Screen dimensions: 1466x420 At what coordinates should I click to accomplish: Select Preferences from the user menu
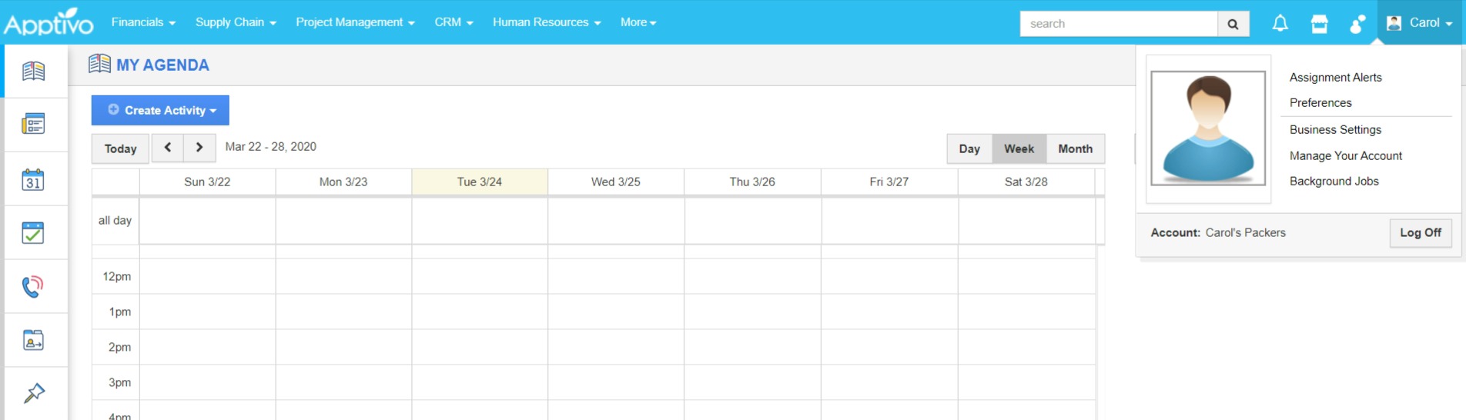[x=1320, y=103]
